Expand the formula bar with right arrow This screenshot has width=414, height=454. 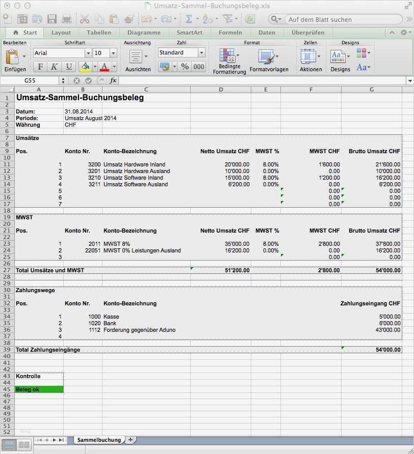(x=410, y=81)
